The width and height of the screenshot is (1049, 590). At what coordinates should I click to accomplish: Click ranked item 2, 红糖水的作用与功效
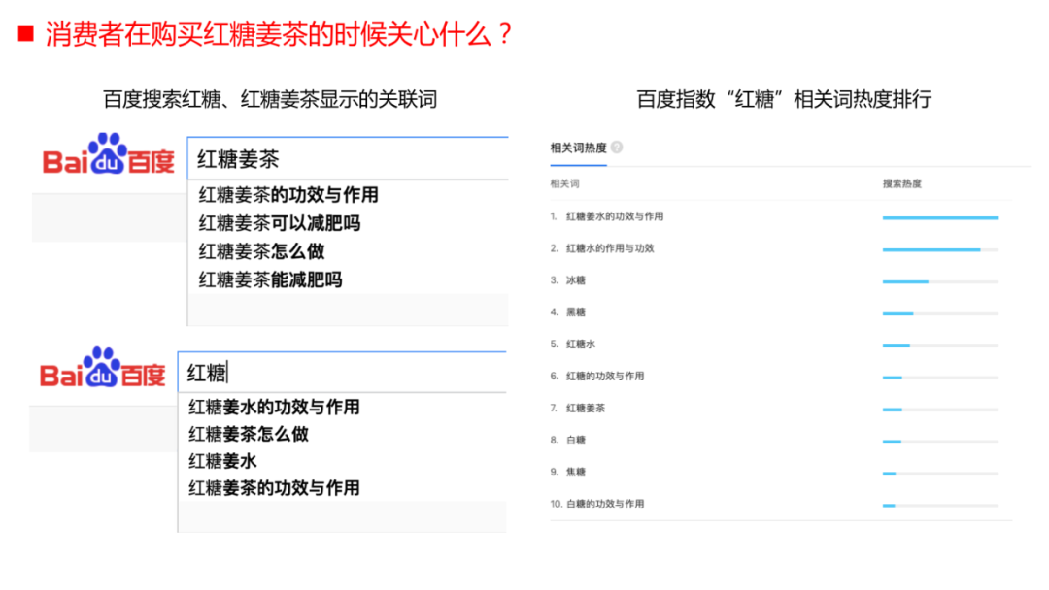tap(610, 248)
